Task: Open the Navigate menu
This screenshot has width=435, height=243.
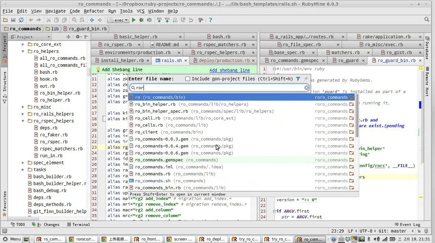Action: point(55,11)
